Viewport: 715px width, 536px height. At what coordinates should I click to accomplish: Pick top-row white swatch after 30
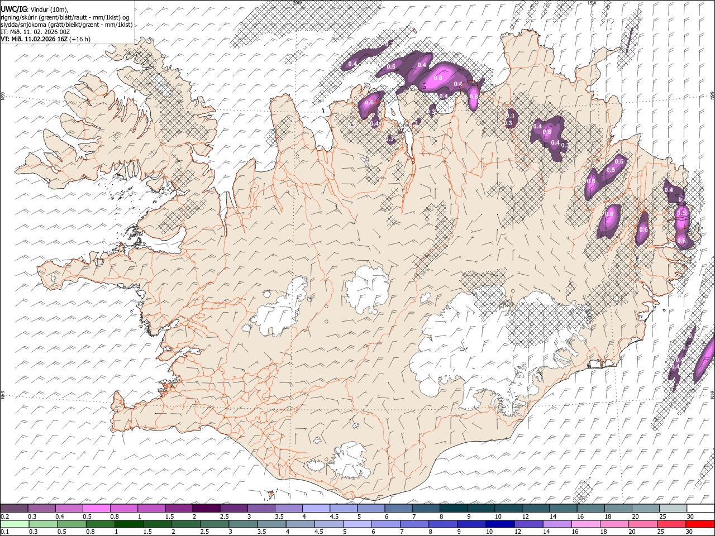click(x=700, y=508)
